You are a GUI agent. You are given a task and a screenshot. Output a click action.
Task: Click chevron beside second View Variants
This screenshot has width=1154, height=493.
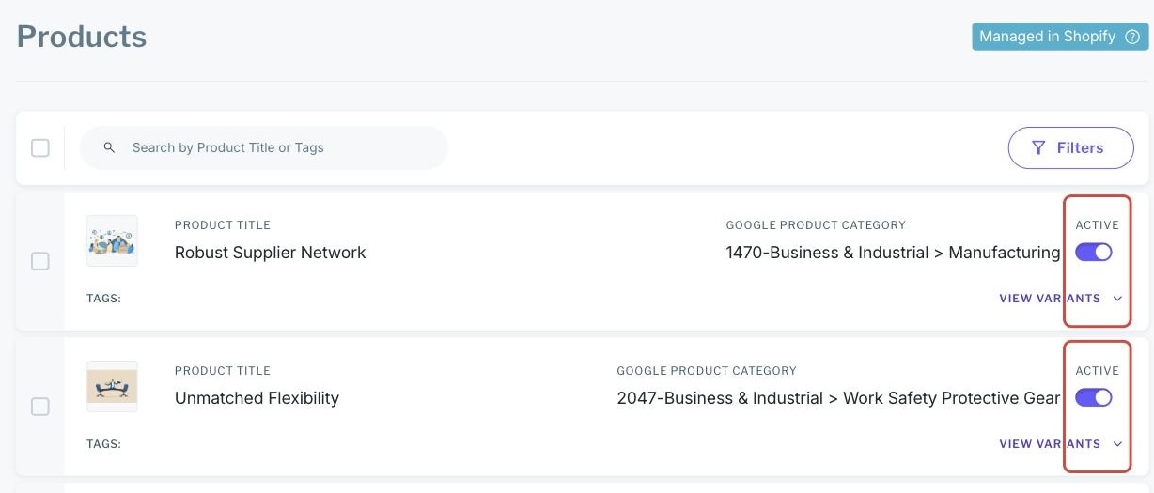(x=1117, y=444)
